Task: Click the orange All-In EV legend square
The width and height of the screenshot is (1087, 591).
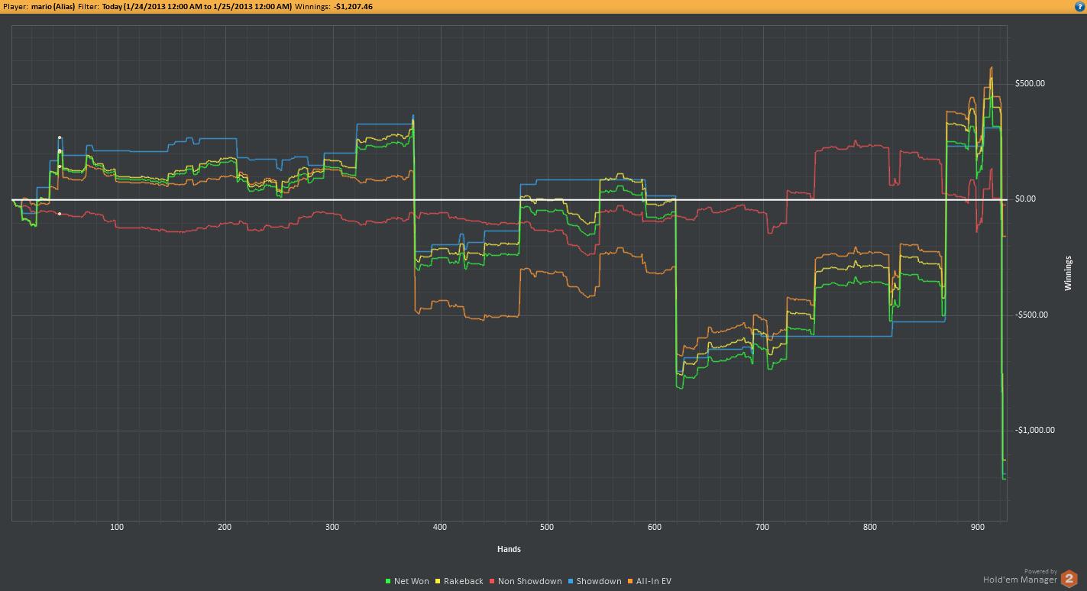Action: (631, 582)
